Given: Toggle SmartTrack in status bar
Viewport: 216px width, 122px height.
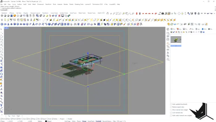Looking at the screenshot, I should coord(91,121).
